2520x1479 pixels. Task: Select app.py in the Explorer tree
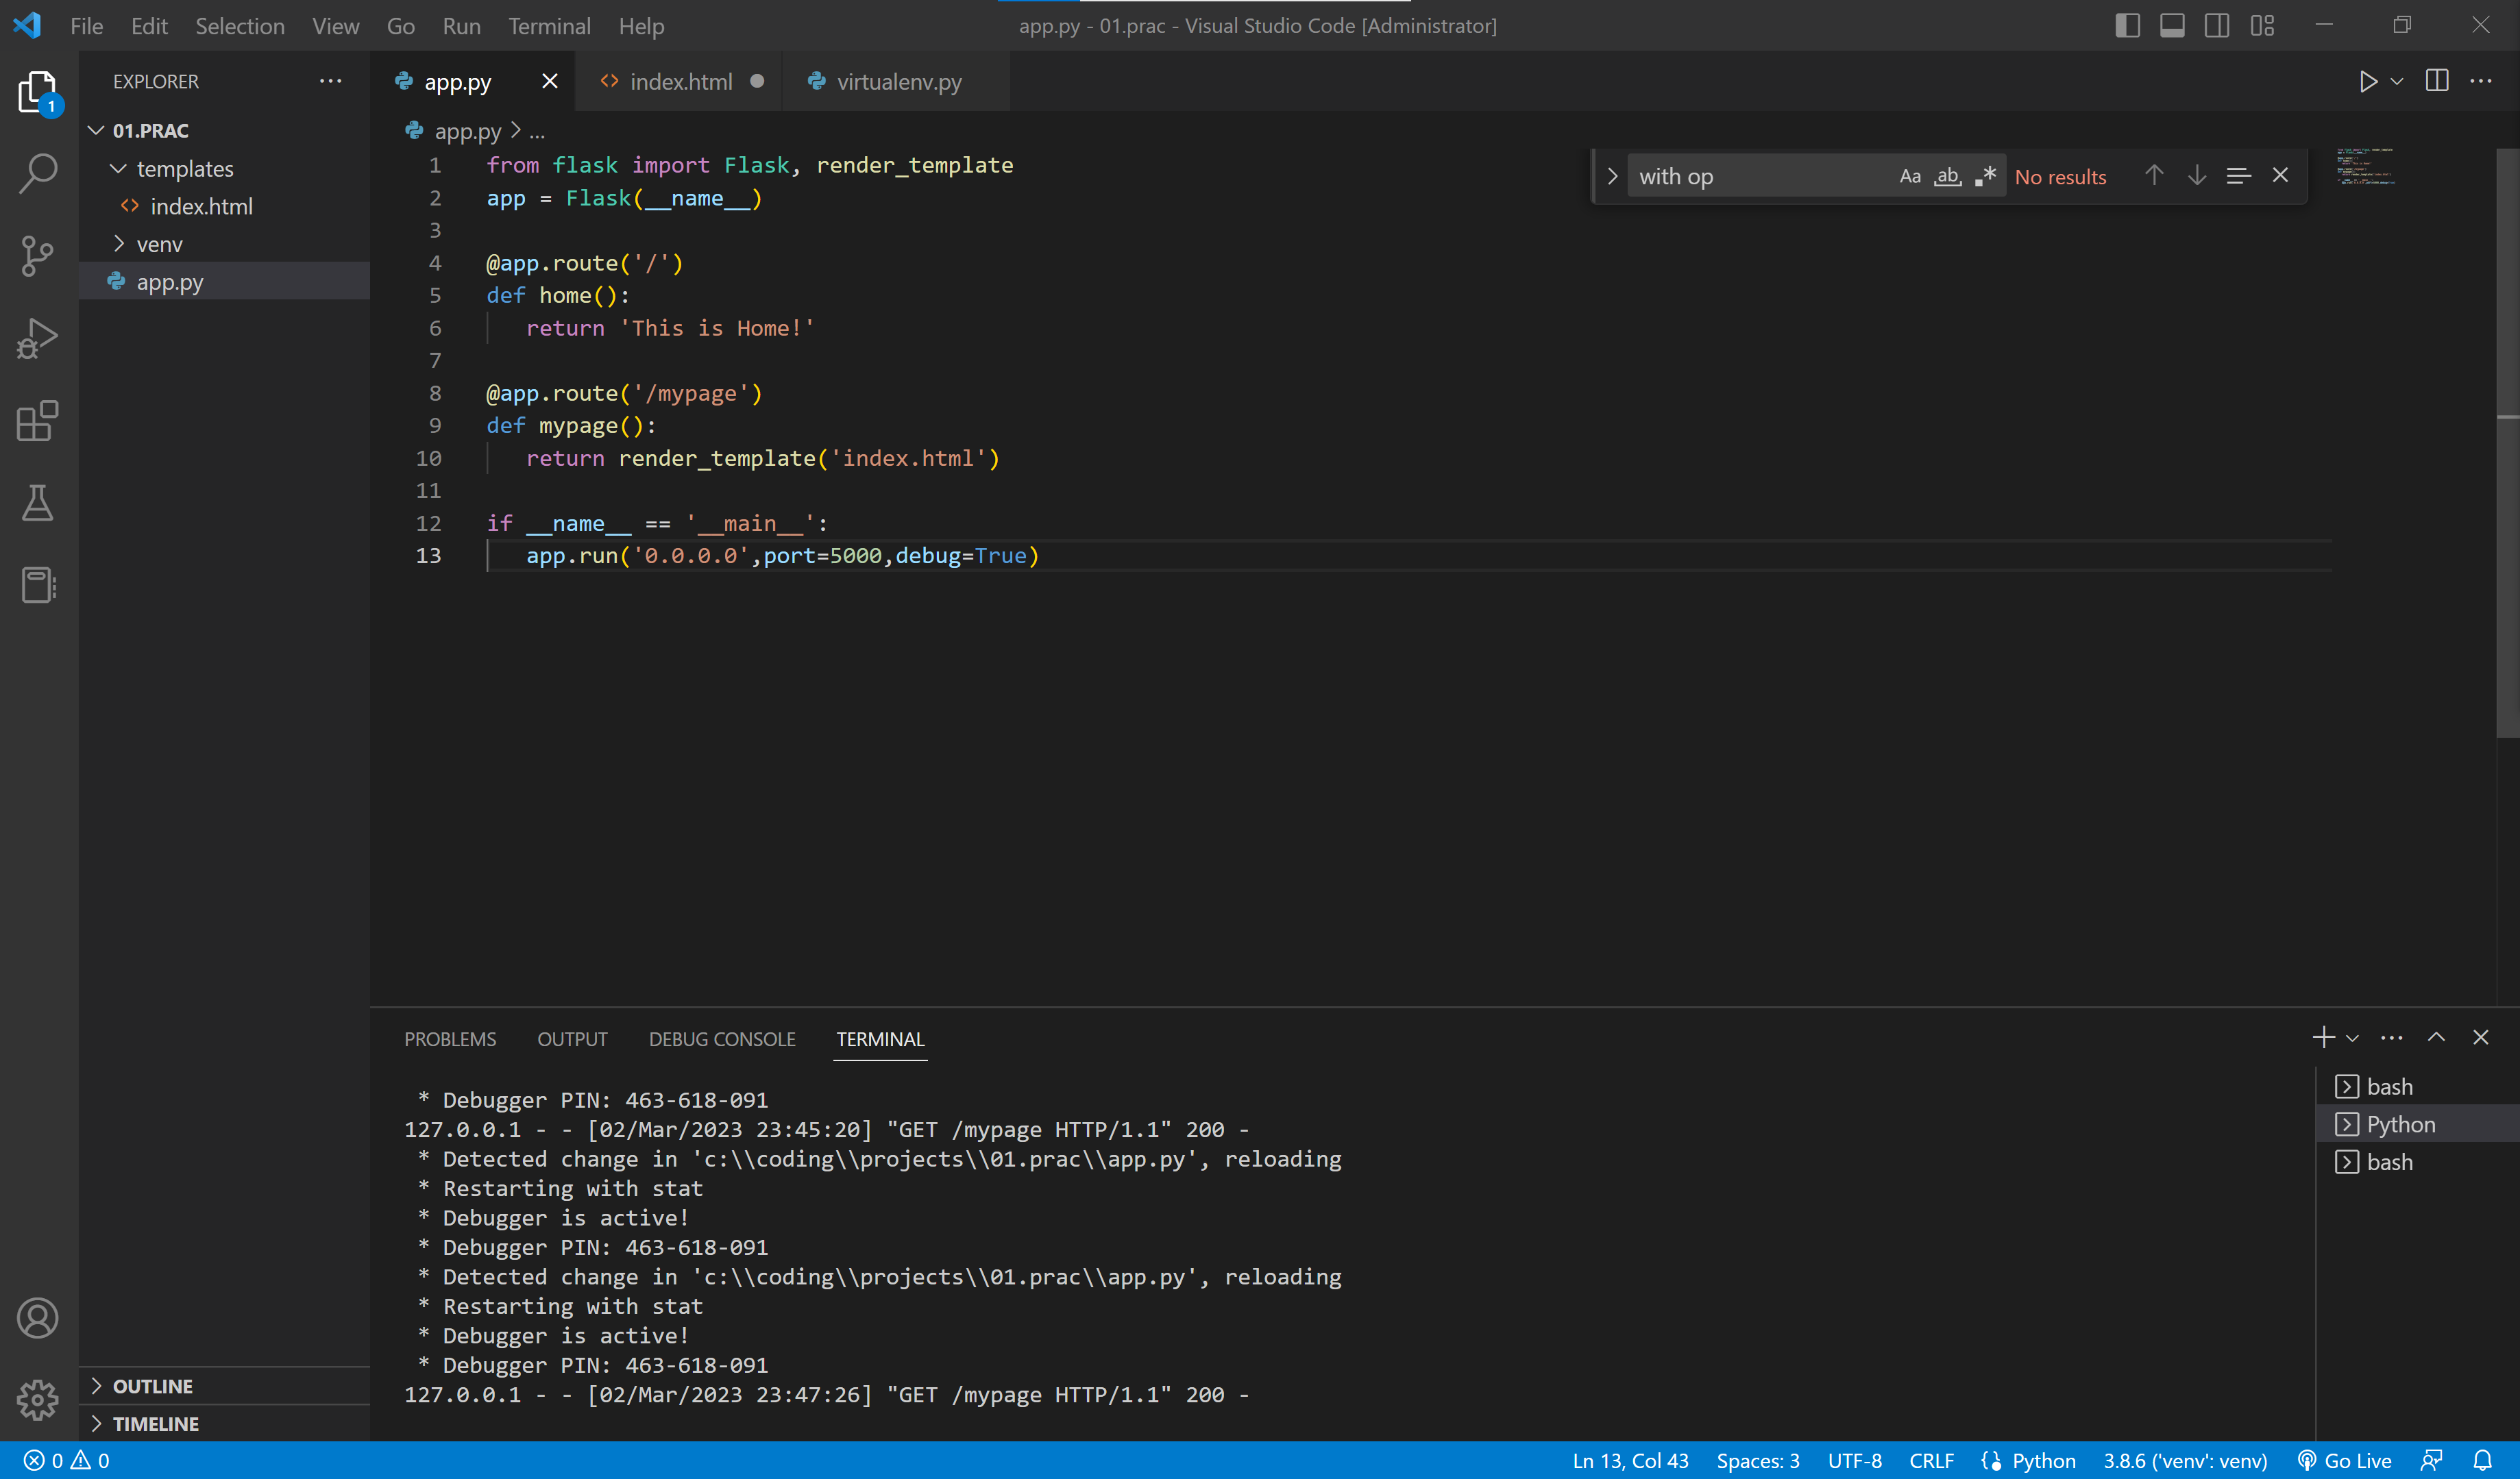pyautogui.click(x=224, y=281)
